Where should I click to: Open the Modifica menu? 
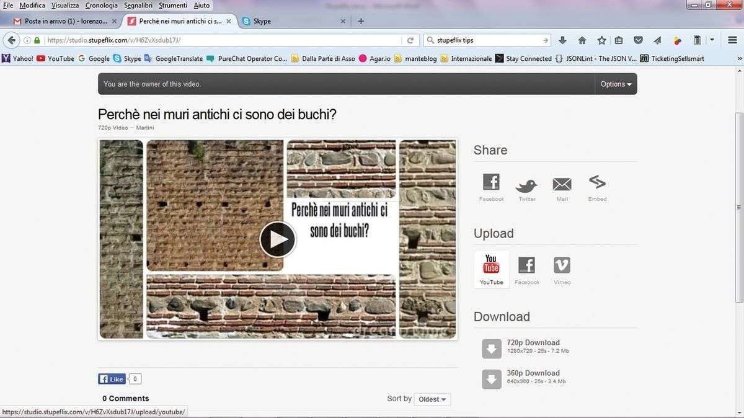point(32,5)
